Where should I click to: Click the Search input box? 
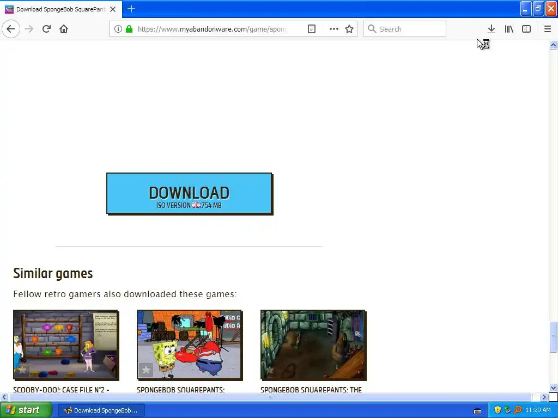[x=404, y=29]
